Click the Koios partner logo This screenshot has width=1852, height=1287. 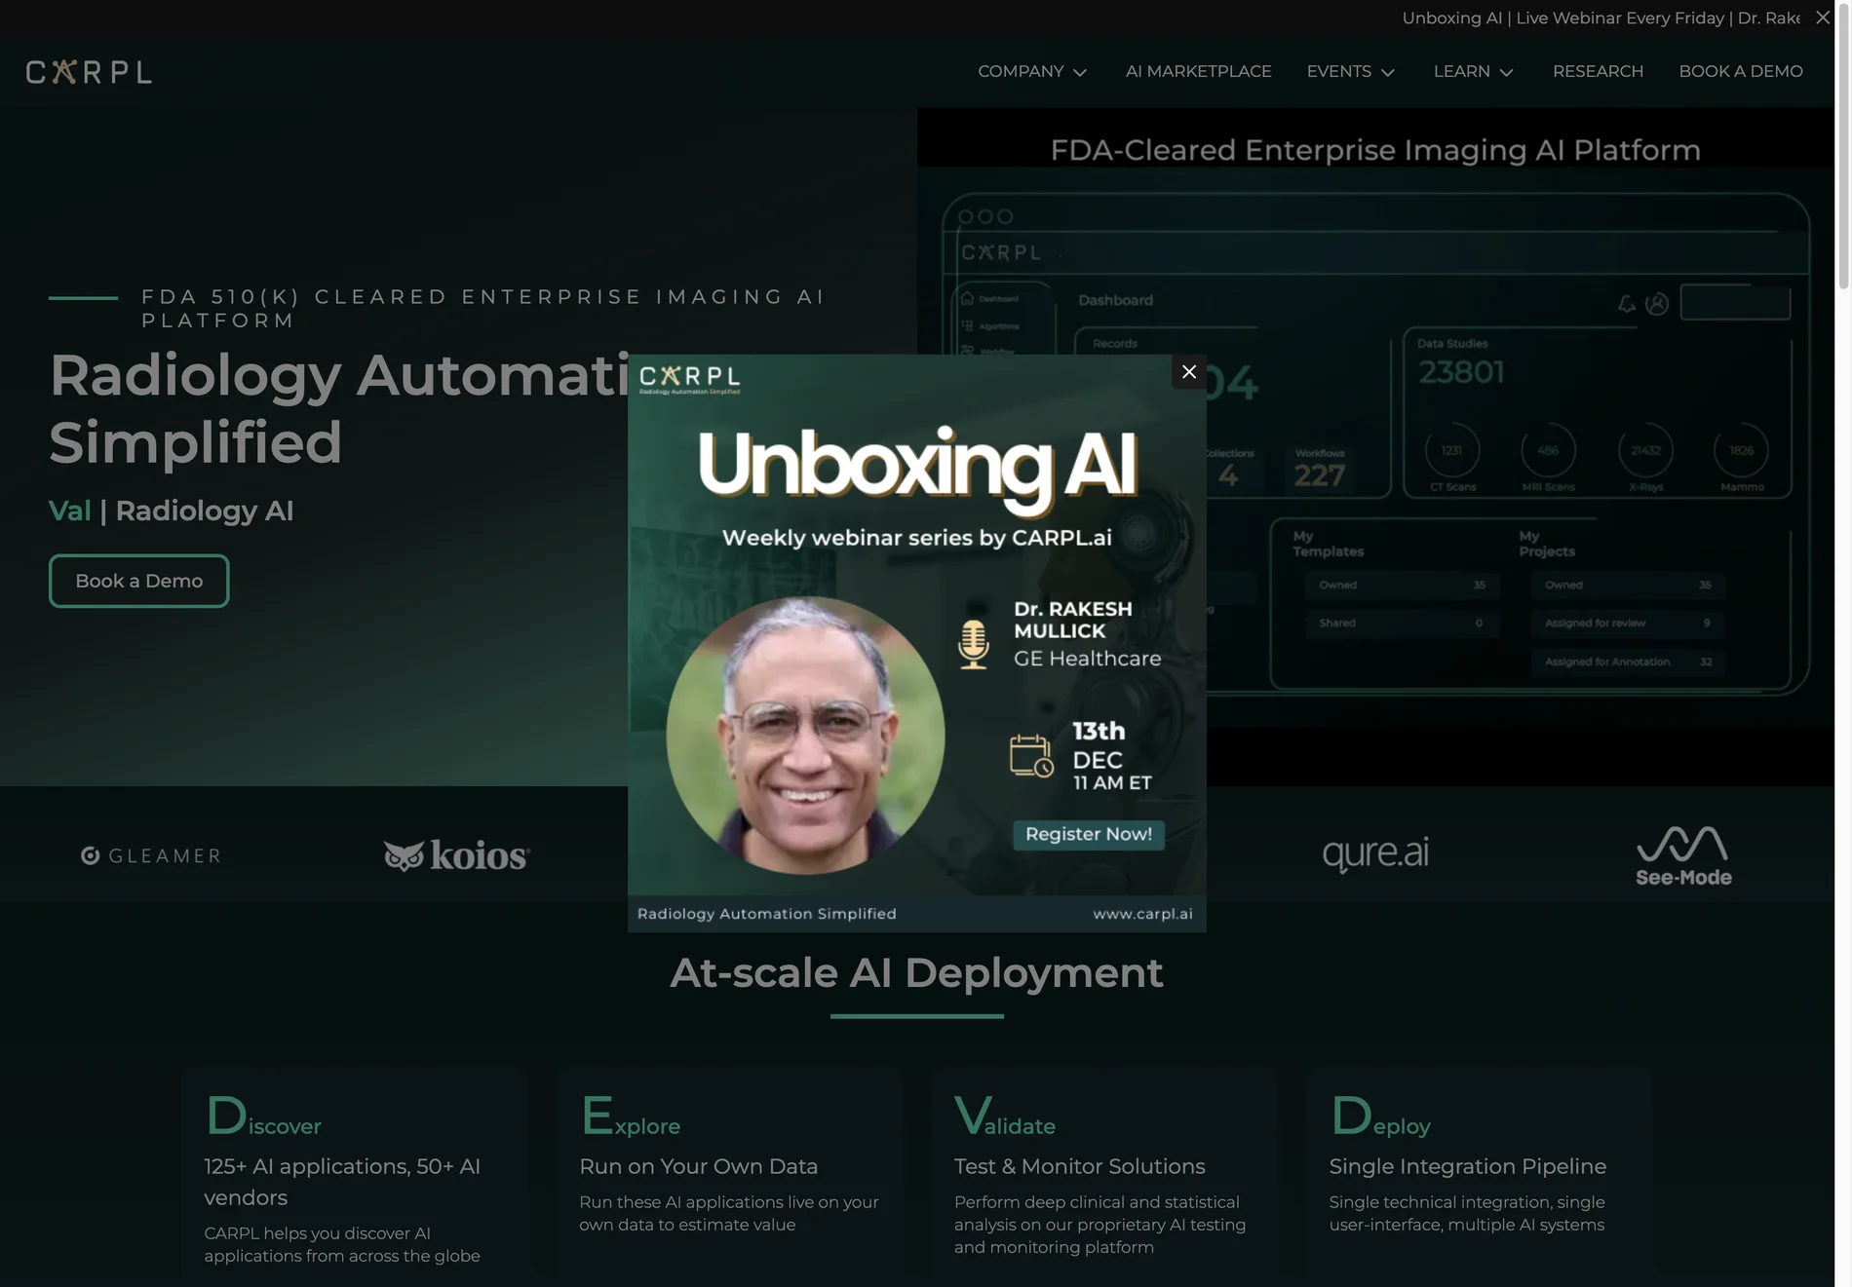[x=456, y=854]
